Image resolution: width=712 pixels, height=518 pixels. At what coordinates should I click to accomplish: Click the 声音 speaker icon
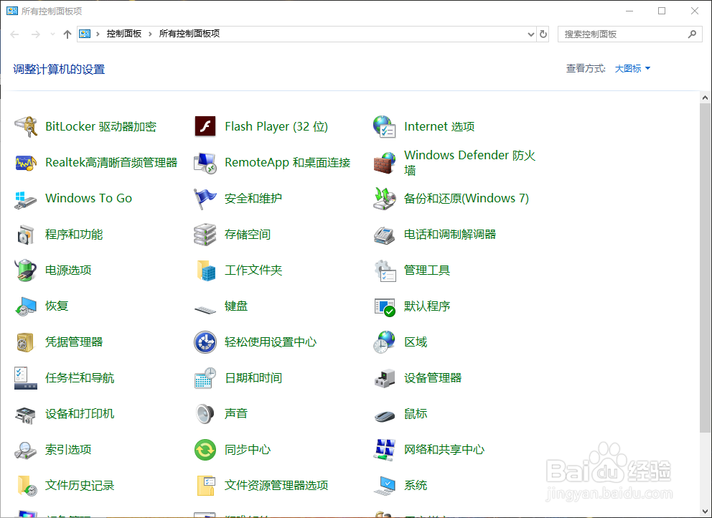[205, 414]
